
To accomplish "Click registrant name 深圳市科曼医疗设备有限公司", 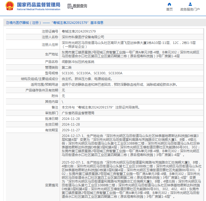I will (x=83, y=37).
